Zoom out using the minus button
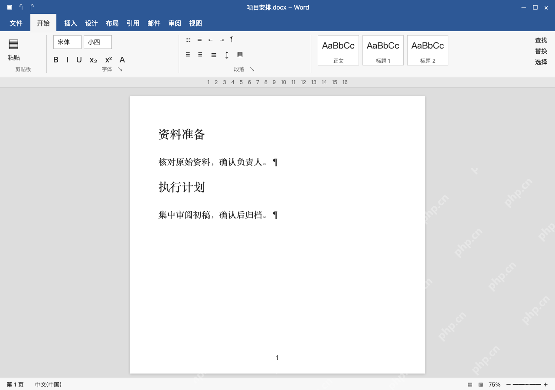 pyautogui.click(x=509, y=384)
